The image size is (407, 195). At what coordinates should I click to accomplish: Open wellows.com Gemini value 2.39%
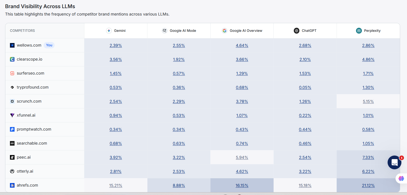click(x=116, y=46)
